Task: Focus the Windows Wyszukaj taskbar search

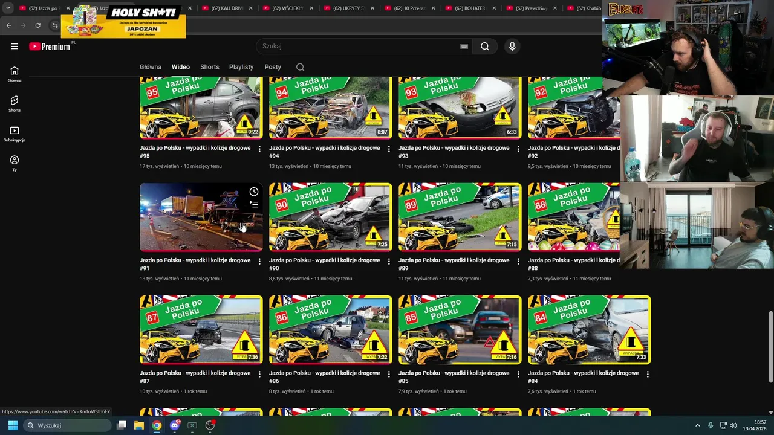Action: coord(67,425)
